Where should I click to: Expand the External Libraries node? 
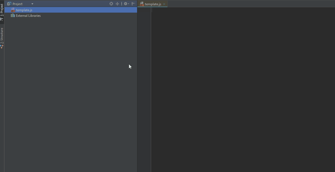point(28,16)
